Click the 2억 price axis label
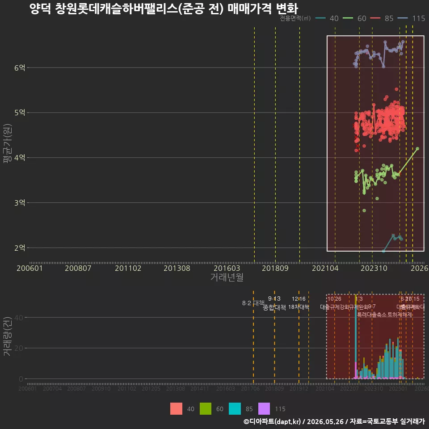429x429 pixels. coord(20,248)
